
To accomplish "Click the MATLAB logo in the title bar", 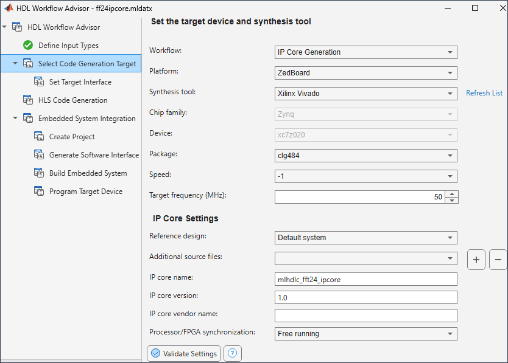I will point(9,8).
